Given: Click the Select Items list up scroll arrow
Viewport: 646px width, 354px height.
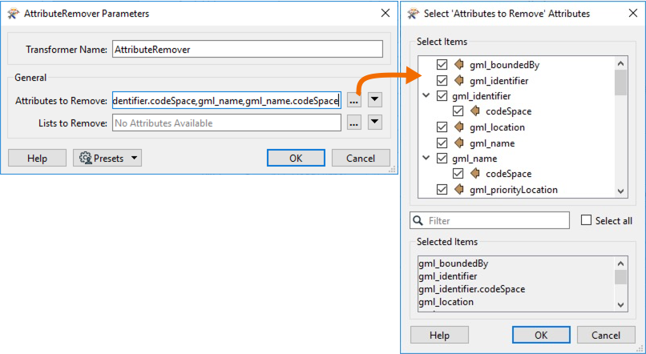Looking at the screenshot, I should pyautogui.click(x=620, y=63).
